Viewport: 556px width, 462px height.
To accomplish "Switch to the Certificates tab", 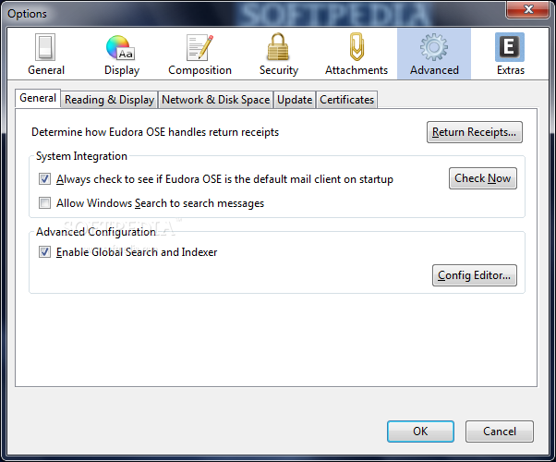I will (x=346, y=100).
